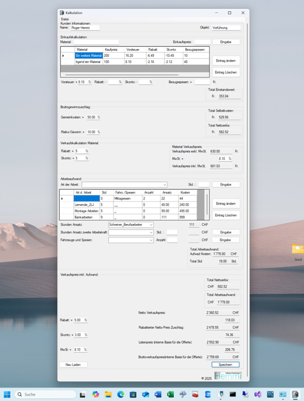The height and width of the screenshot is (401, 304).
Task: Click Eintrag ändern beside the material table
Action: click(x=226, y=60)
